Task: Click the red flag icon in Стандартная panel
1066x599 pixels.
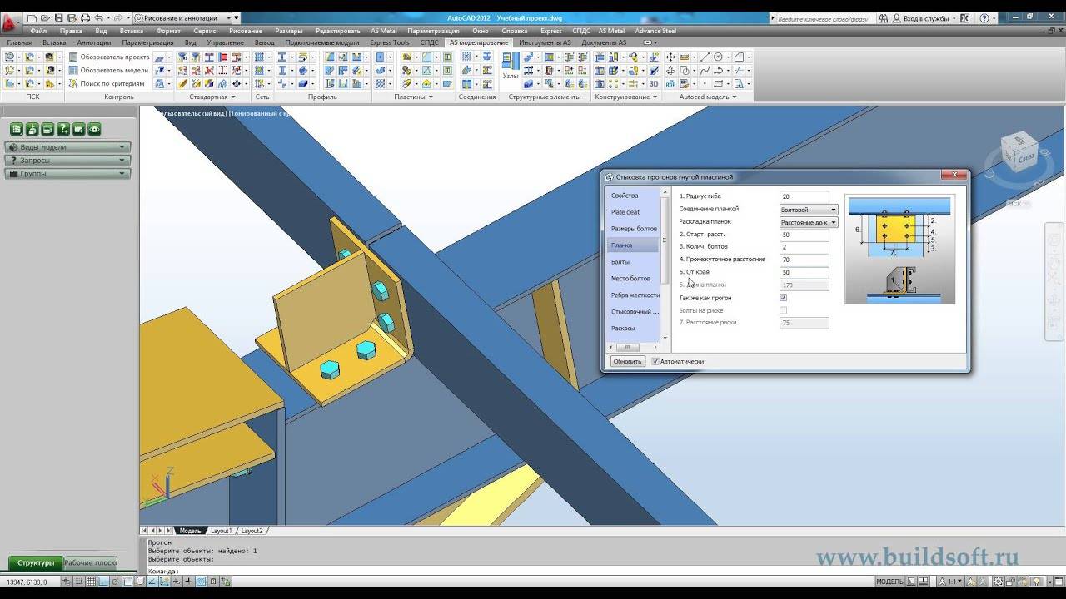Action: click(223, 57)
